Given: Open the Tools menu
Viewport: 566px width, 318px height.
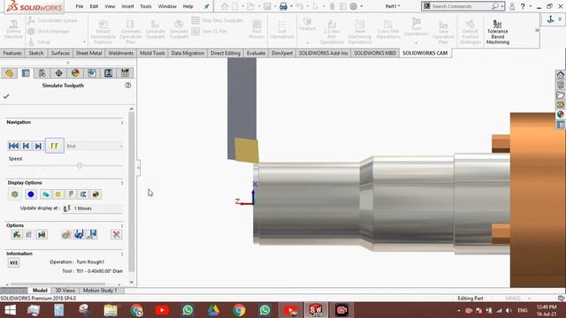Looking at the screenshot, I should pyautogui.click(x=146, y=6).
